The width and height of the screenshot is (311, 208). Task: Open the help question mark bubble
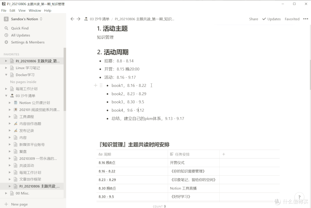click(x=299, y=197)
